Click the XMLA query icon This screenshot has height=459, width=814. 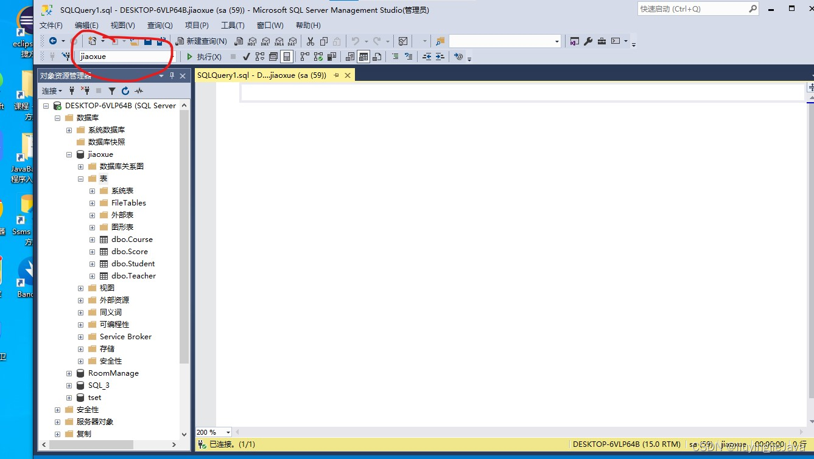(279, 41)
